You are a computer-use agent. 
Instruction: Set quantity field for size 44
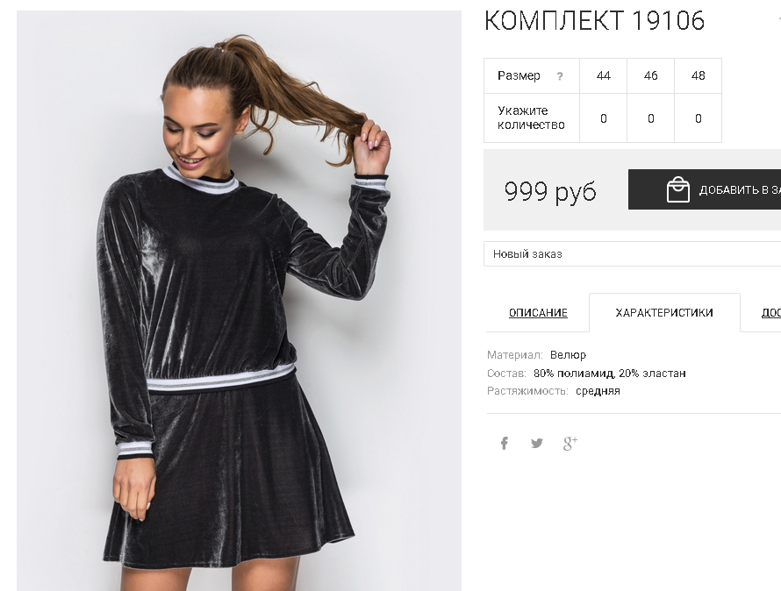pos(603,118)
